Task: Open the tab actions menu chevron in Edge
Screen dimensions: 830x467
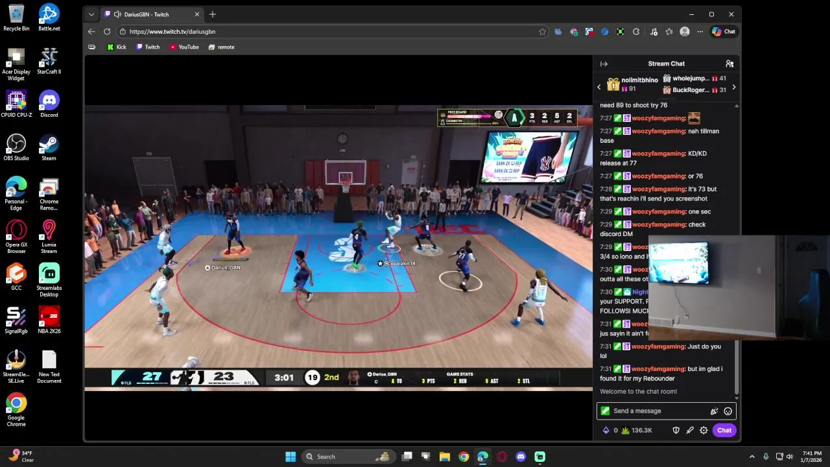Action: pyautogui.click(x=91, y=14)
